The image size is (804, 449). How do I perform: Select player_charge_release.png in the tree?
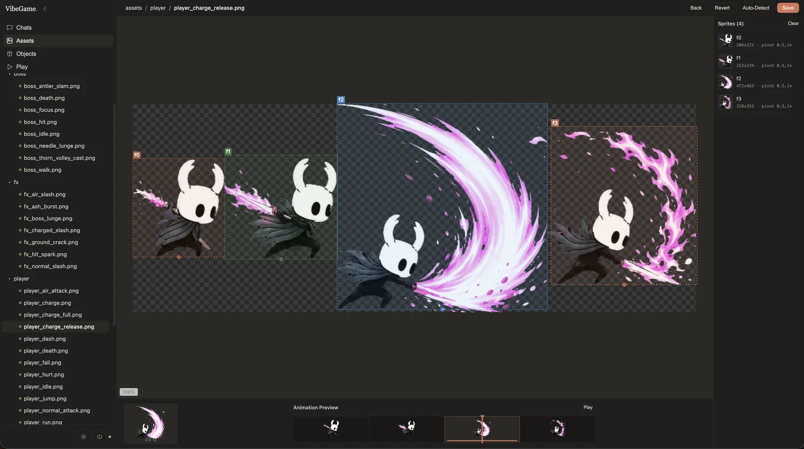(56, 327)
